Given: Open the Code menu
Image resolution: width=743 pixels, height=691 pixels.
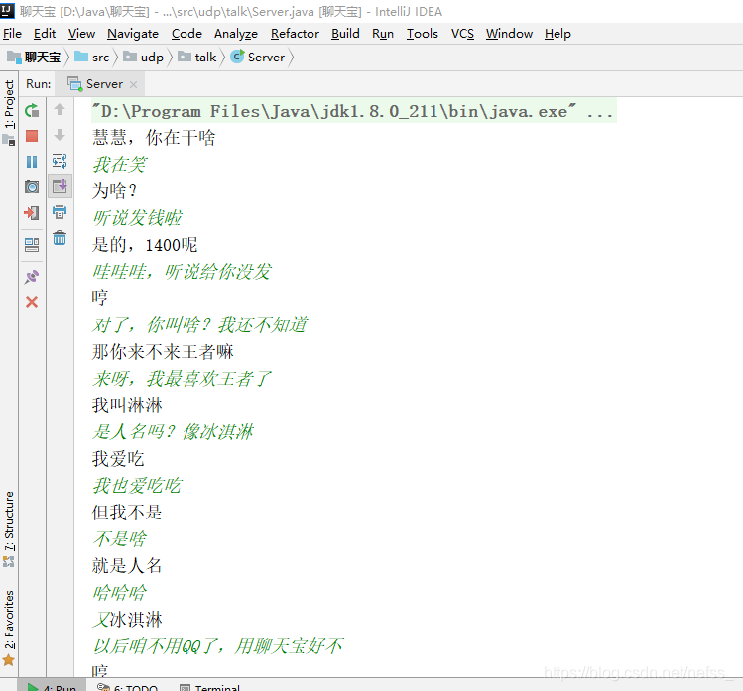Looking at the screenshot, I should (186, 34).
